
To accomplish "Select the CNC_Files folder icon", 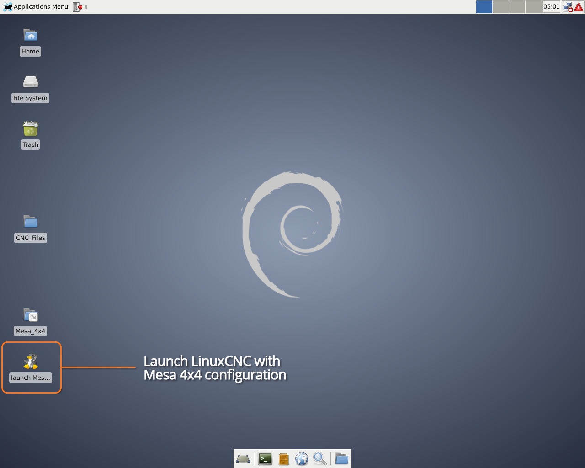I will 31,222.
